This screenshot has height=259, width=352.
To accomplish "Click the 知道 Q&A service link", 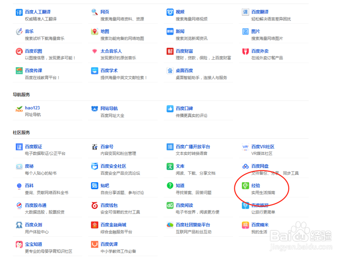I will point(180,186).
